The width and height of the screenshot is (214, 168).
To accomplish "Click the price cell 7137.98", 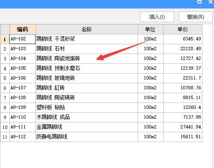I will coord(183,117).
